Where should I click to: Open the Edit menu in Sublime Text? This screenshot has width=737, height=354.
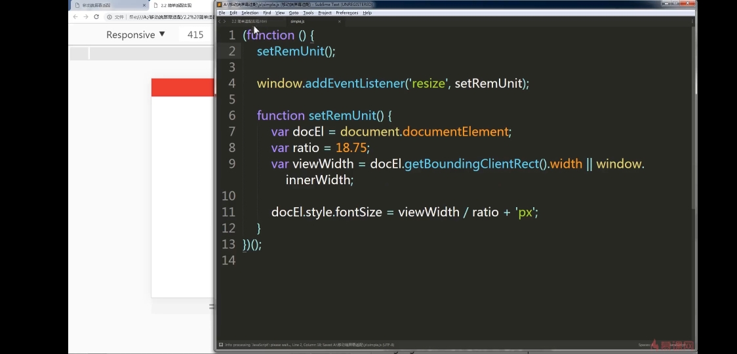233,12
